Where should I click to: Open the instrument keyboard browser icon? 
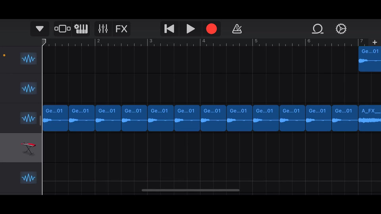coord(81,29)
